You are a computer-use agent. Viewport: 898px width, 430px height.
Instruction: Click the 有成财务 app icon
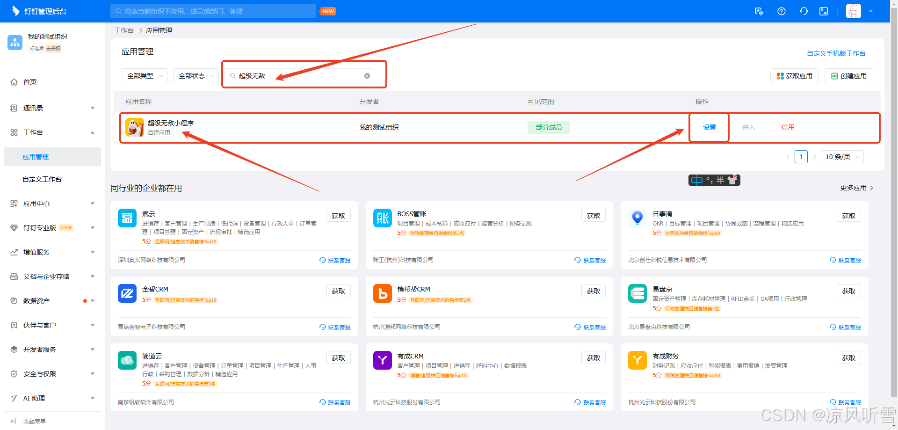pyautogui.click(x=637, y=360)
